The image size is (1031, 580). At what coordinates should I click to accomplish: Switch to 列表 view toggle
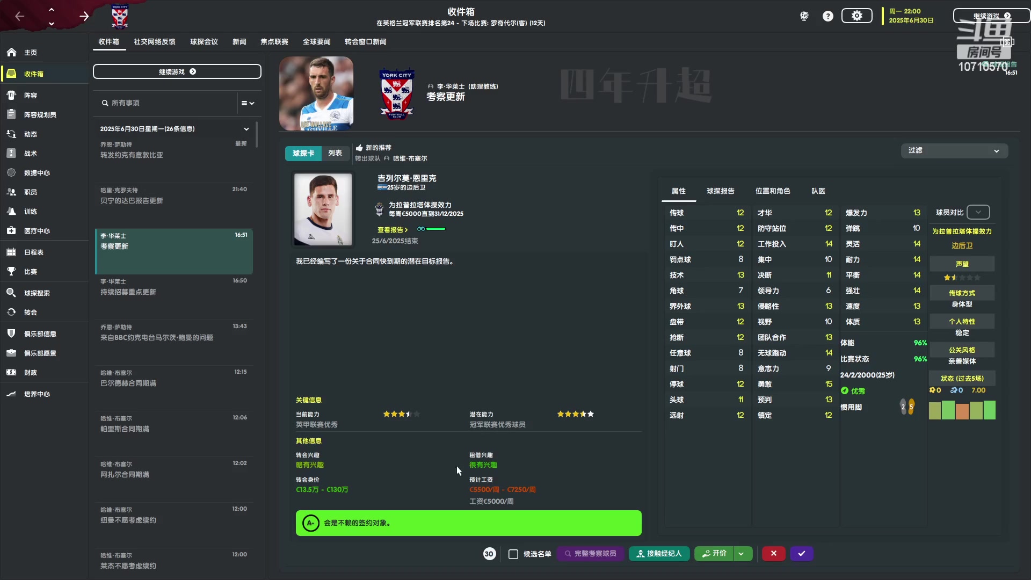point(335,153)
